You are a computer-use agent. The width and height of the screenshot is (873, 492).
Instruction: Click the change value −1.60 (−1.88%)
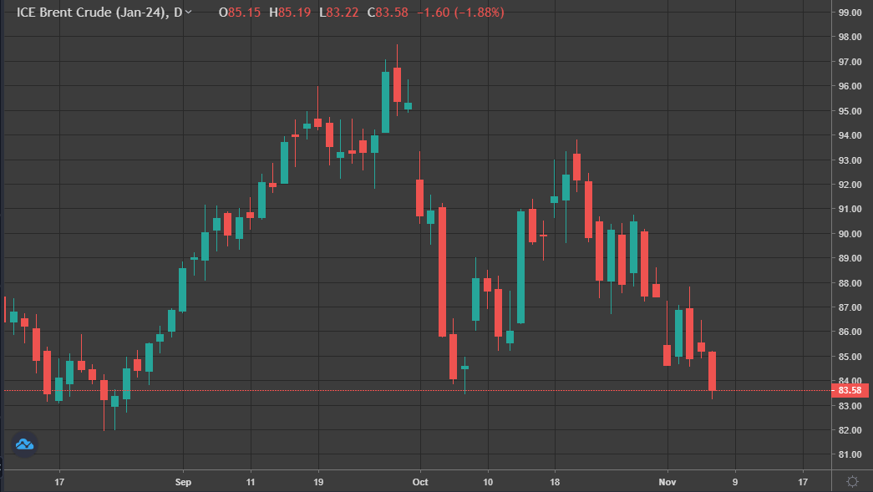(460, 13)
